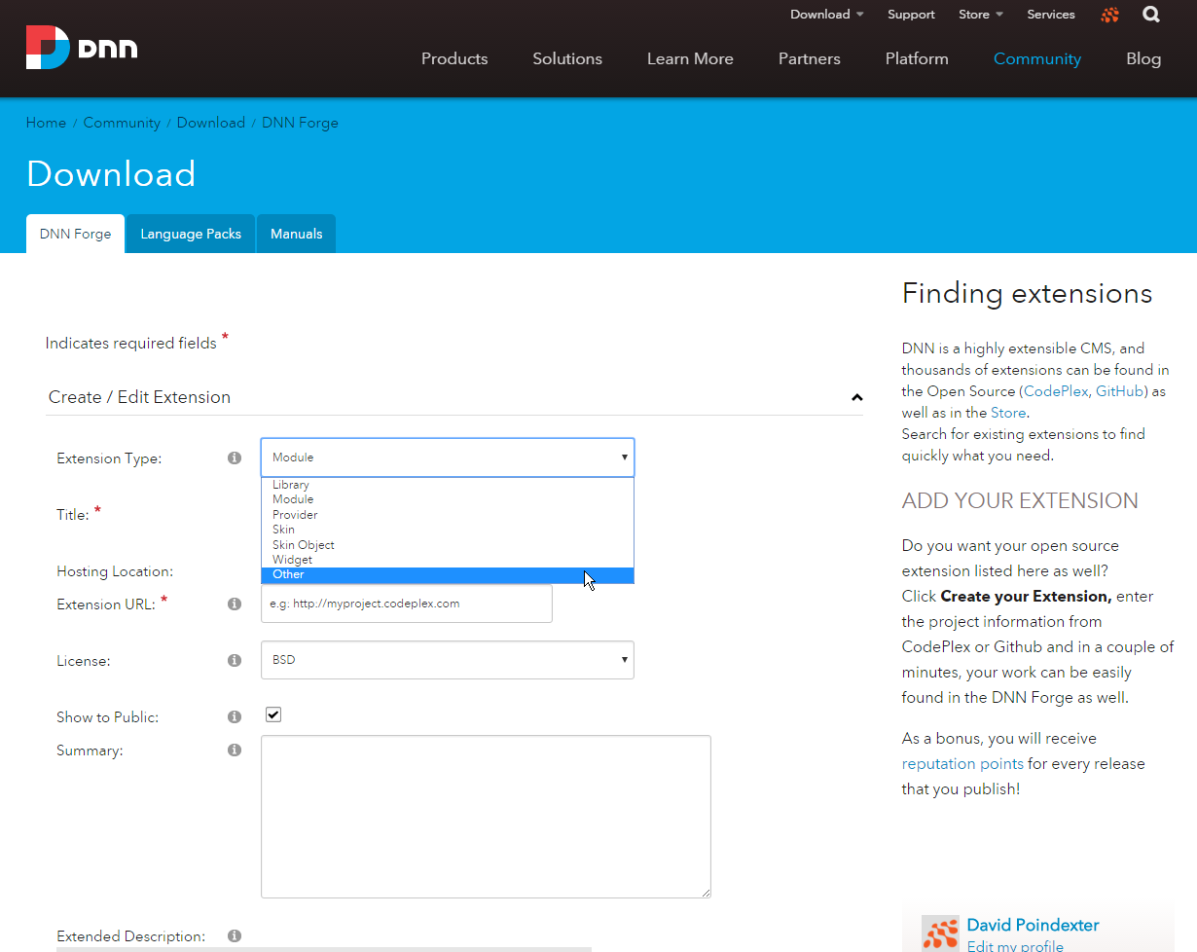Open Solutions in main navigation

(x=567, y=58)
